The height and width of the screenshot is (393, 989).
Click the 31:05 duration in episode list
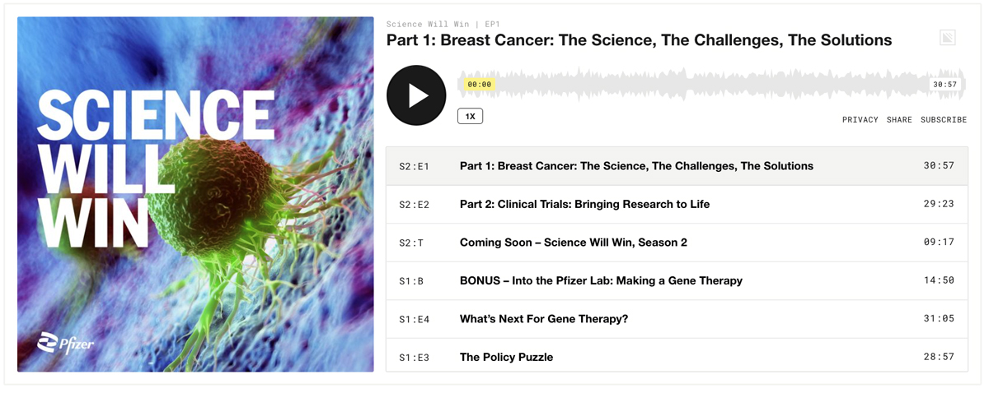coord(939,319)
